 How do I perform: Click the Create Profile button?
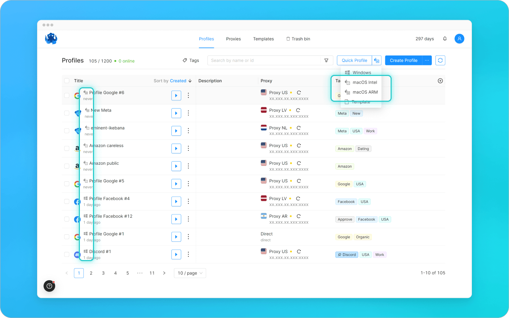(403, 60)
